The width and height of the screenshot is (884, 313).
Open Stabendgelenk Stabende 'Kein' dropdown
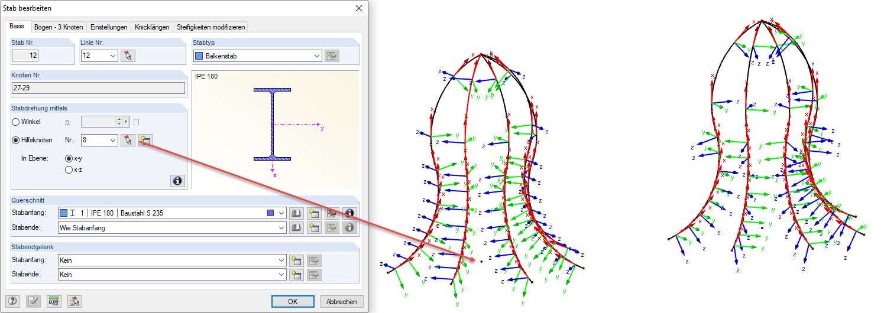(281, 275)
